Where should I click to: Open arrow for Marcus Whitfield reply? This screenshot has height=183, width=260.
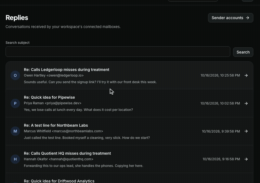coord(246,131)
